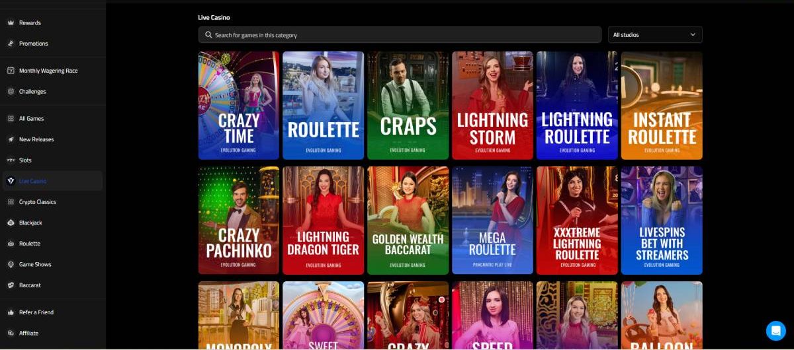794x350 pixels.
Task: Click the Refer a Friend icon
Action: (11, 312)
